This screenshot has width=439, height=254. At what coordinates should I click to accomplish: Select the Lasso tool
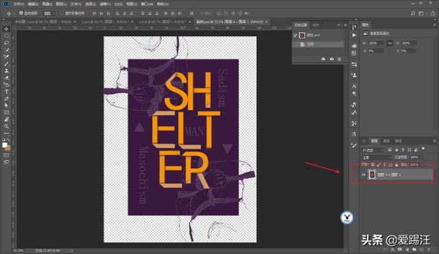coord(6,43)
